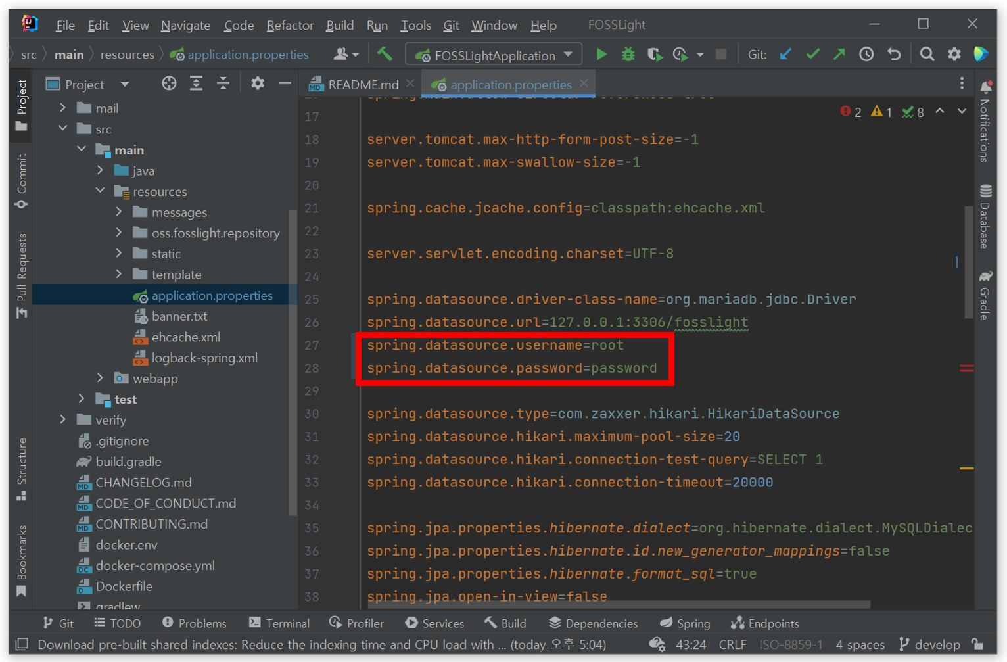Screen dimensions: 1007x662
Task: Expand the mail folder
Action: [x=63, y=108]
